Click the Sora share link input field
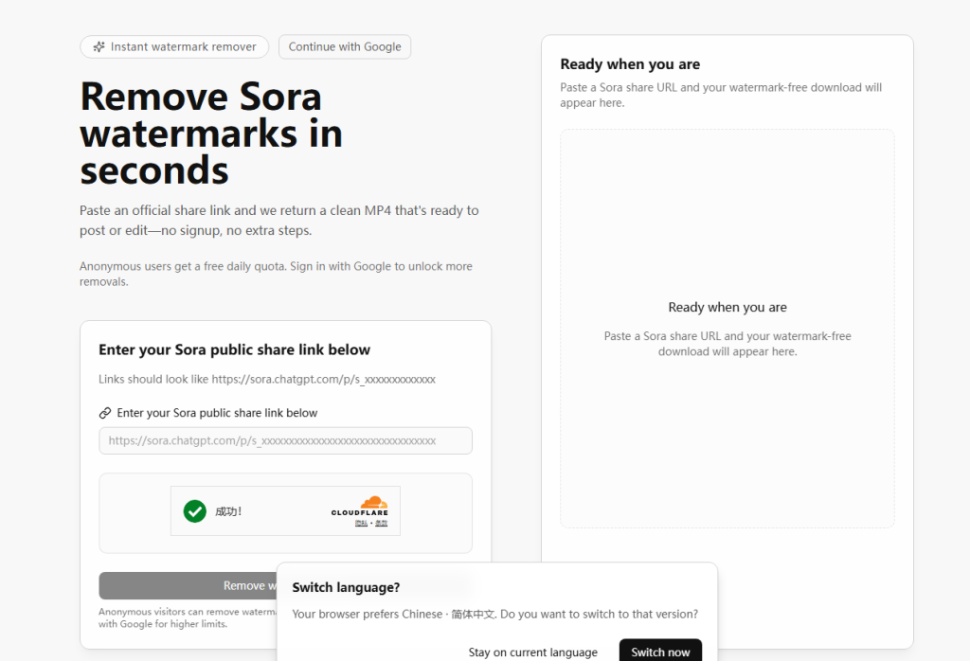 (x=285, y=440)
